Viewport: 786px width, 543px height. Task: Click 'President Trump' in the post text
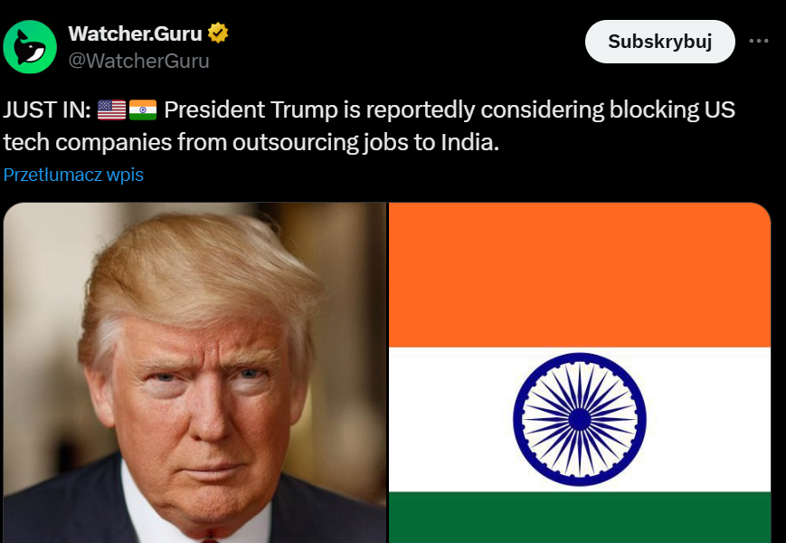click(251, 110)
